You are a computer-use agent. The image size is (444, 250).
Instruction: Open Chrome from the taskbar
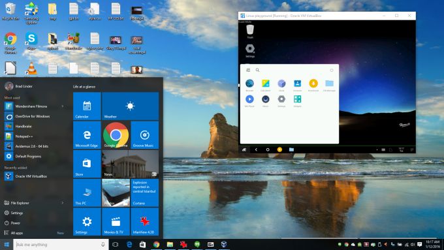[156, 244]
